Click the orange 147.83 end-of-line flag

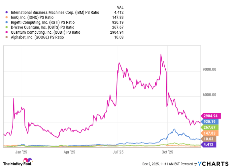coord(210,133)
